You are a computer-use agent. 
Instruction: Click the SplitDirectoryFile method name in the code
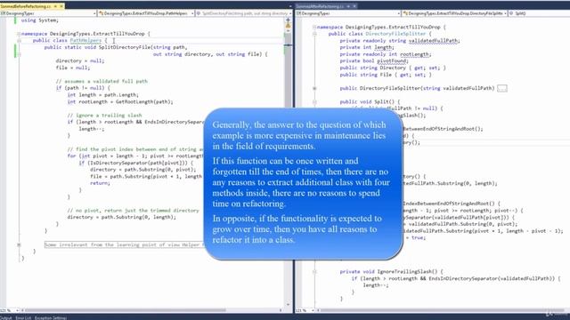tap(125, 47)
